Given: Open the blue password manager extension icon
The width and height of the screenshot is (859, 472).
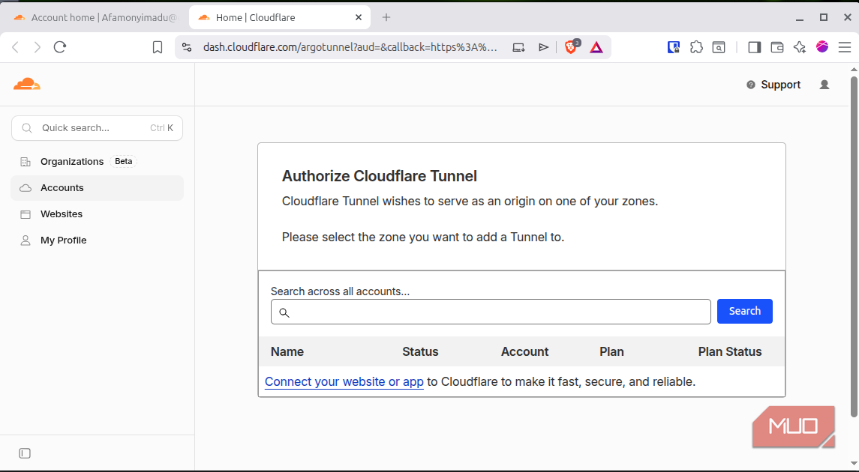Looking at the screenshot, I should pos(673,48).
